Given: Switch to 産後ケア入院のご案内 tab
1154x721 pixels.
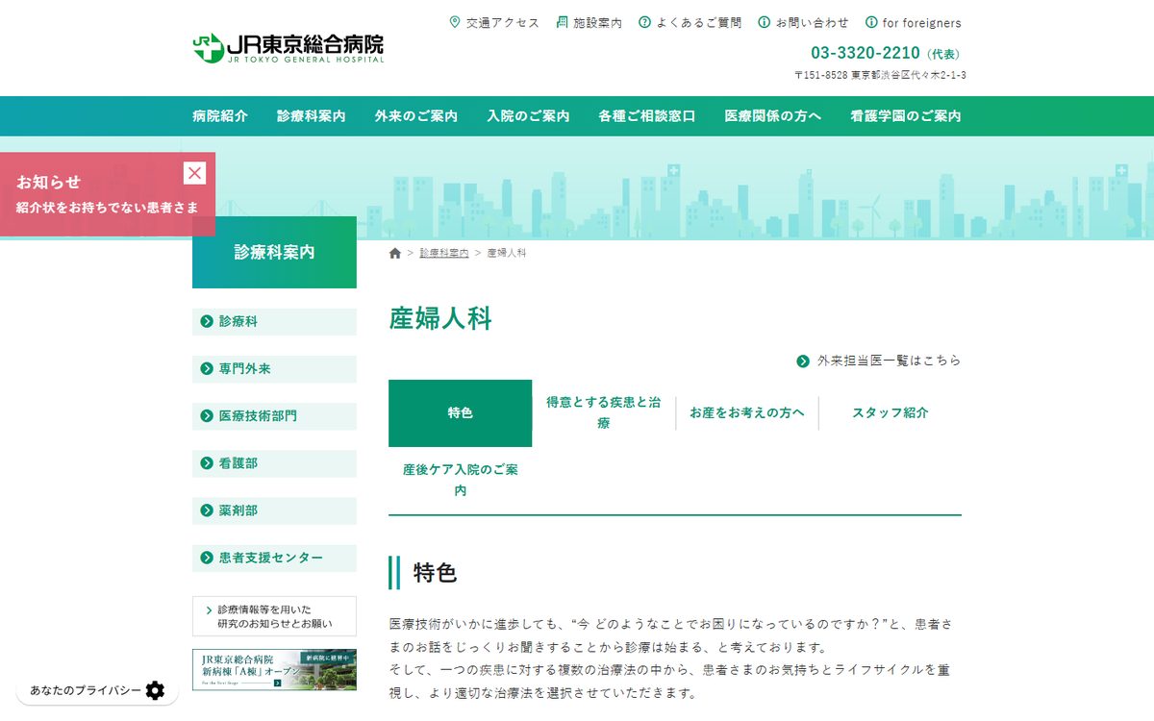Looking at the screenshot, I should tap(460, 481).
